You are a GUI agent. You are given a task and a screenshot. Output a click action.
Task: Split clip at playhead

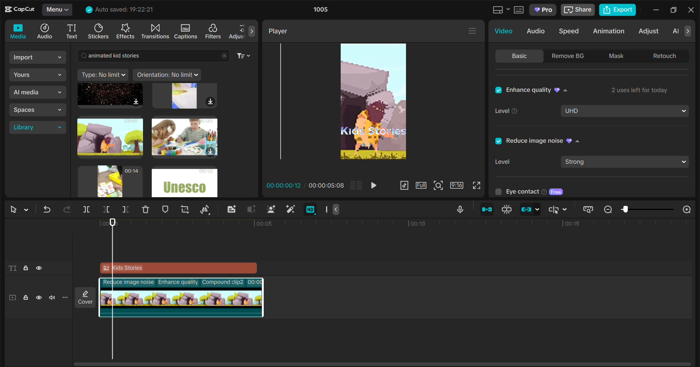(x=86, y=209)
